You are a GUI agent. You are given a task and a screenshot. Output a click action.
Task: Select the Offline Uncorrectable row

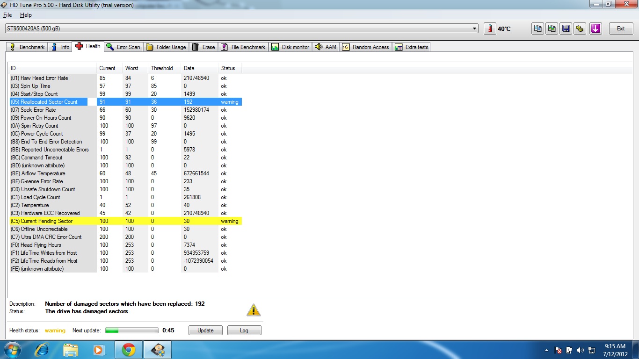click(x=125, y=229)
